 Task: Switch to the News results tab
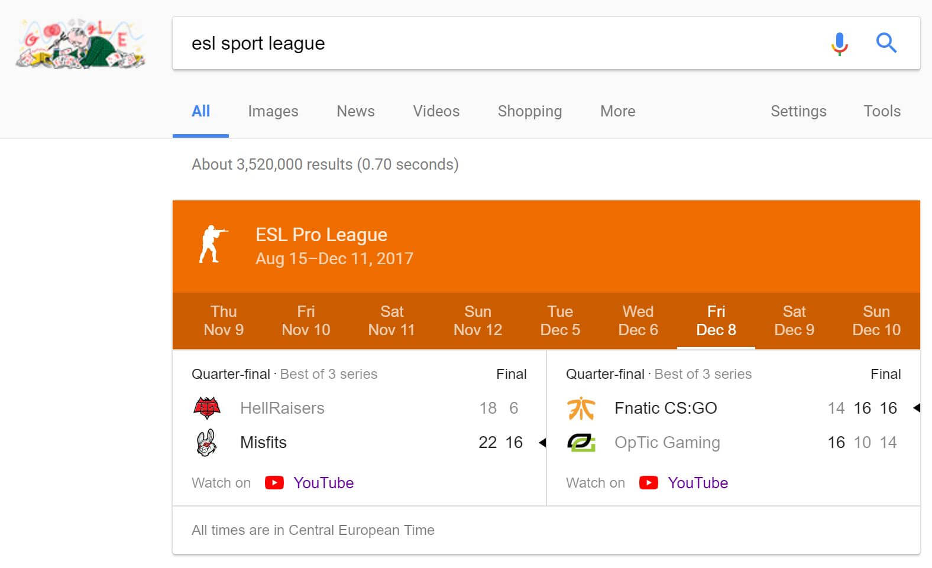coord(355,111)
